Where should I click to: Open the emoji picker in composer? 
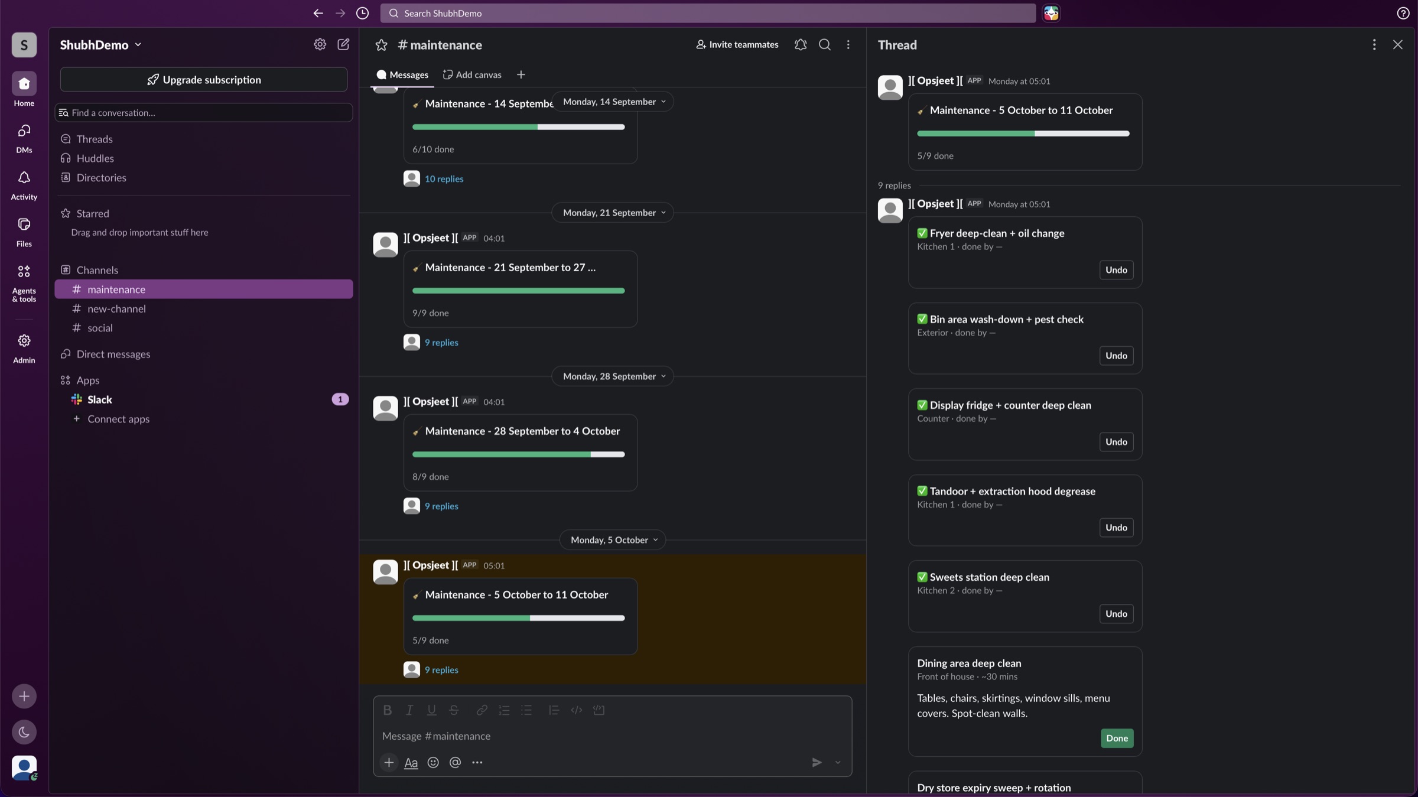[x=433, y=763]
